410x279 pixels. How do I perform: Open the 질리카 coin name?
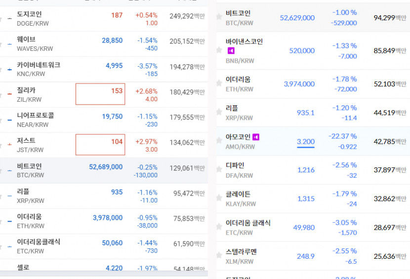[26, 90]
